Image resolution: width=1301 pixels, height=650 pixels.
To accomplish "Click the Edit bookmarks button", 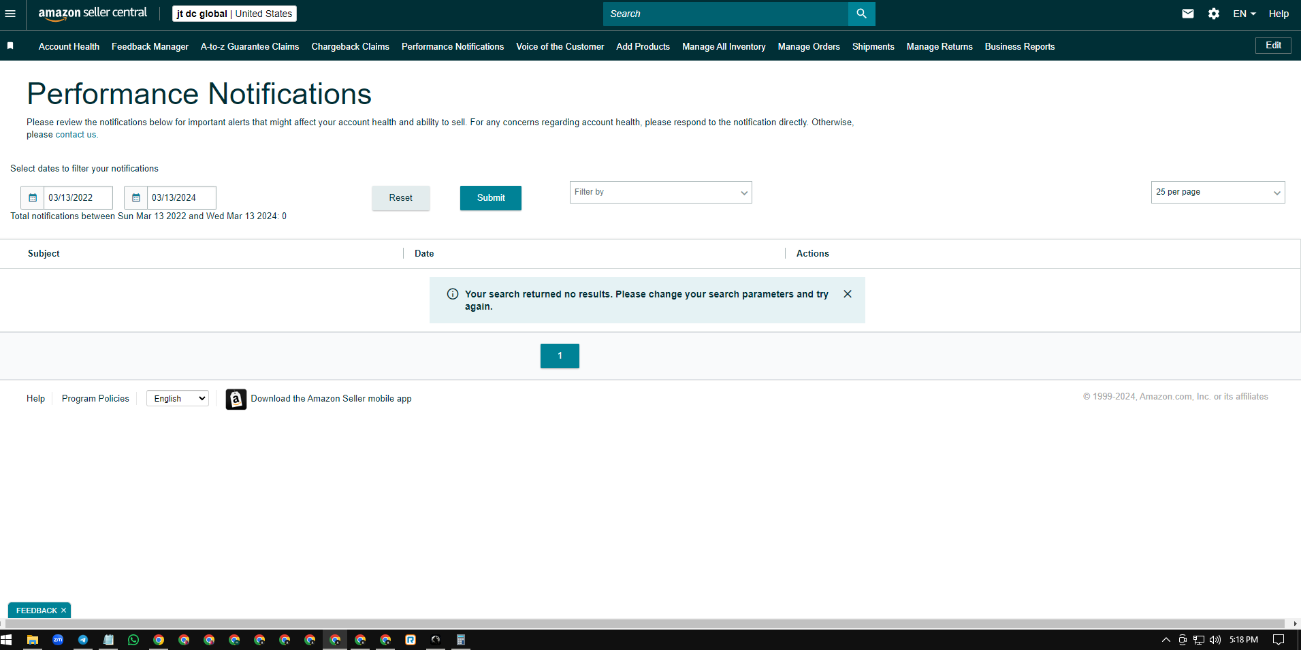I will (1273, 46).
